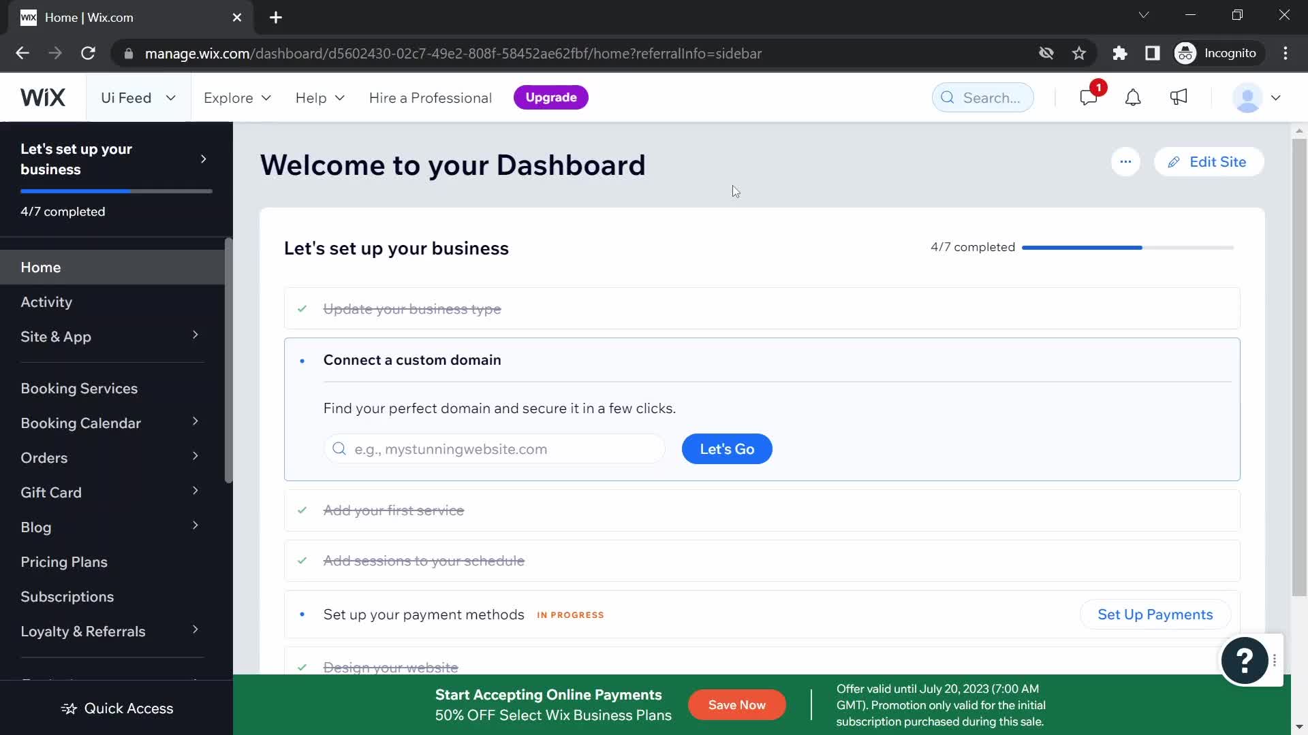Toggle the browser side panel icon
The width and height of the screenshot is (1308, 735).
click(1153, 53)
